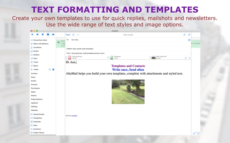Open Favourites Inbox folder
The height and width of the screenshot is (143, 230).
tap(40, 40)
